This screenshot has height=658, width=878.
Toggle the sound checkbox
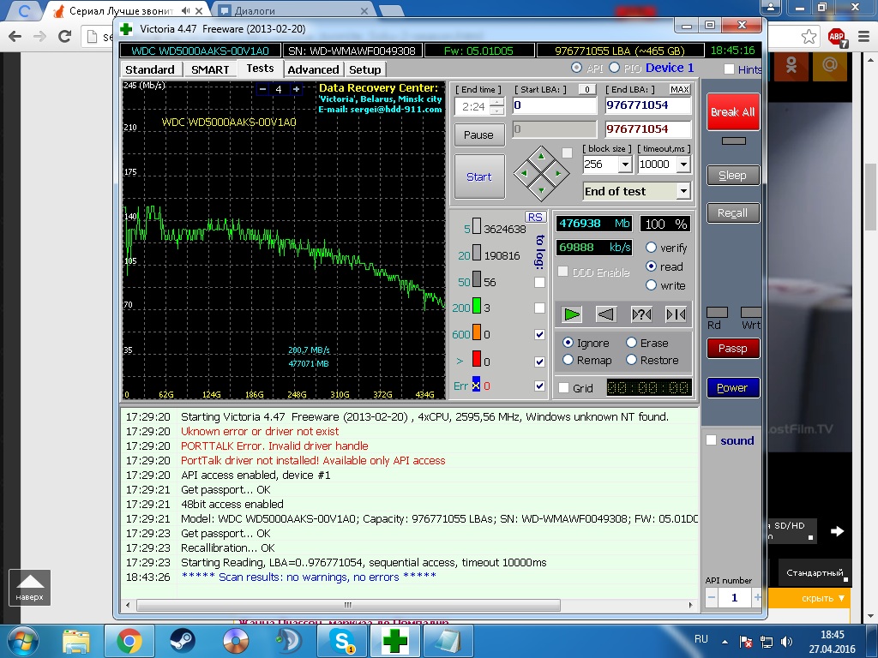pos(711,440)
